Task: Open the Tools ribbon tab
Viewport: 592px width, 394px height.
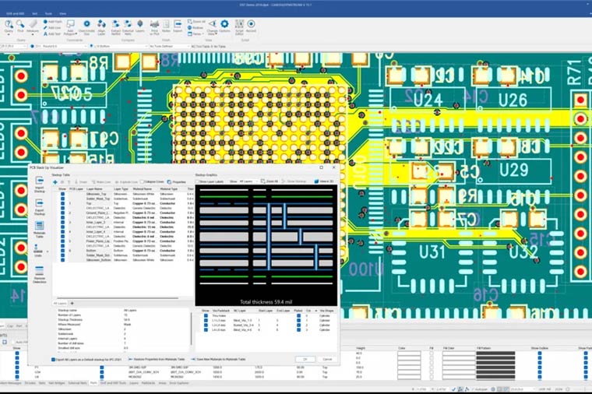Action: coord(48,13)
